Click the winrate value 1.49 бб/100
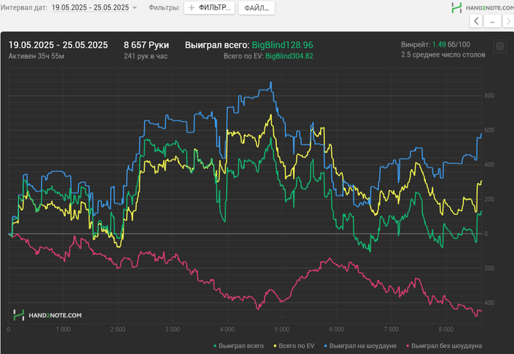 click(x=451, y=44)
